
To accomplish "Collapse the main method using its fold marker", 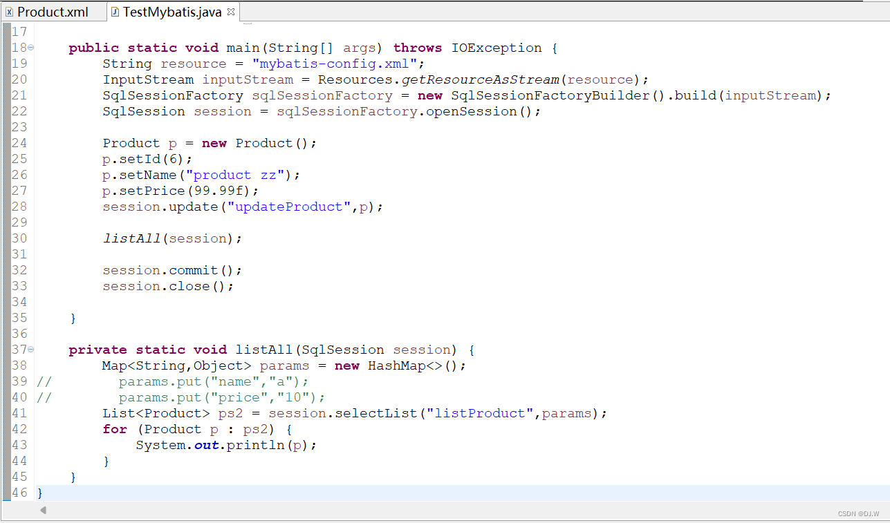I will coord(31,48).
